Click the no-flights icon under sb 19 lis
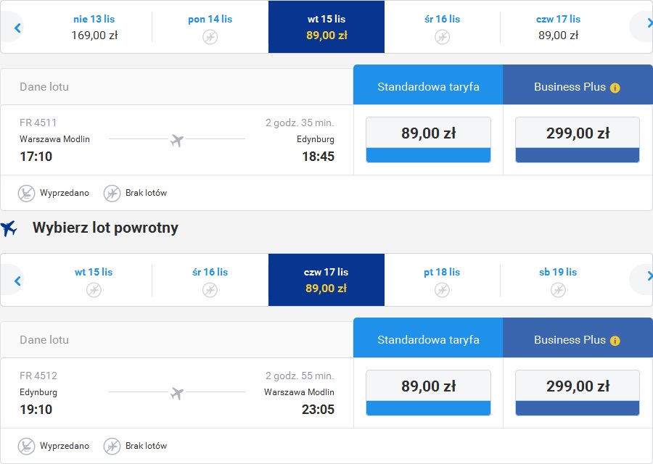Viewport: 653px width, 464px height. (x=558, y=289)
